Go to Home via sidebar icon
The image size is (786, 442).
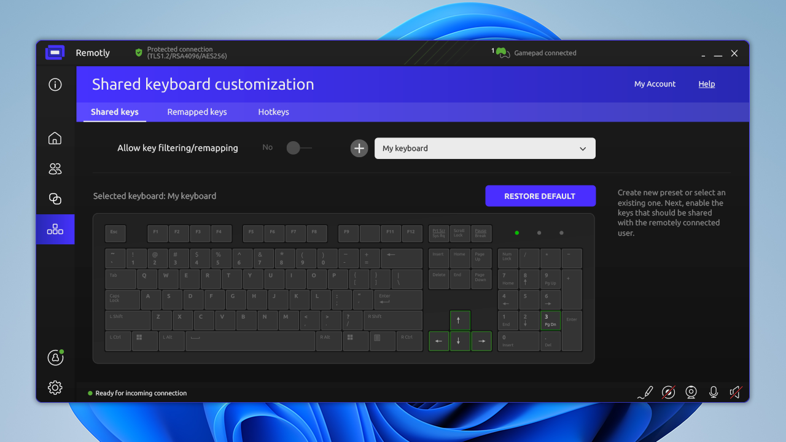coord(55,138)
